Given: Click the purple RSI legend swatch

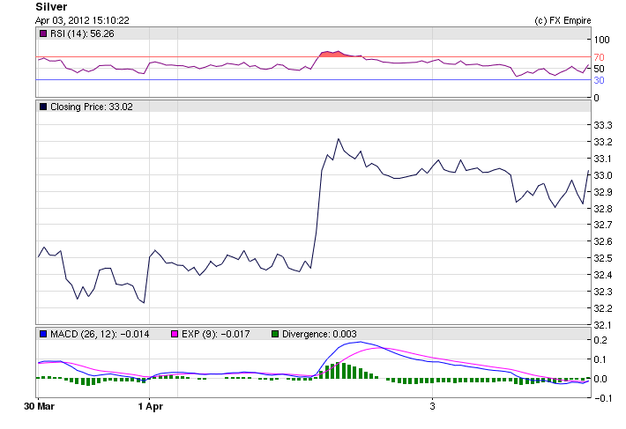Looking at the screenshot, I should [x=43, y=33].
